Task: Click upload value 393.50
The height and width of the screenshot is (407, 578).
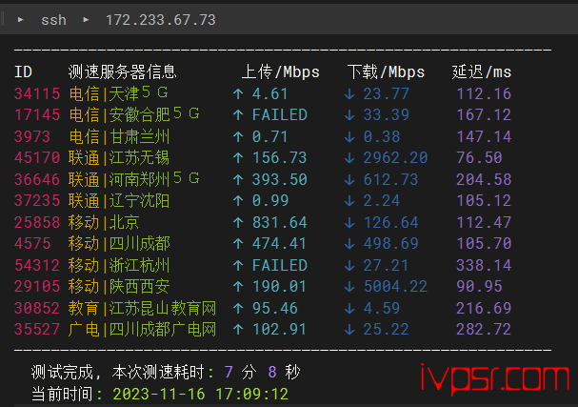Action: (x=279, y=179)
